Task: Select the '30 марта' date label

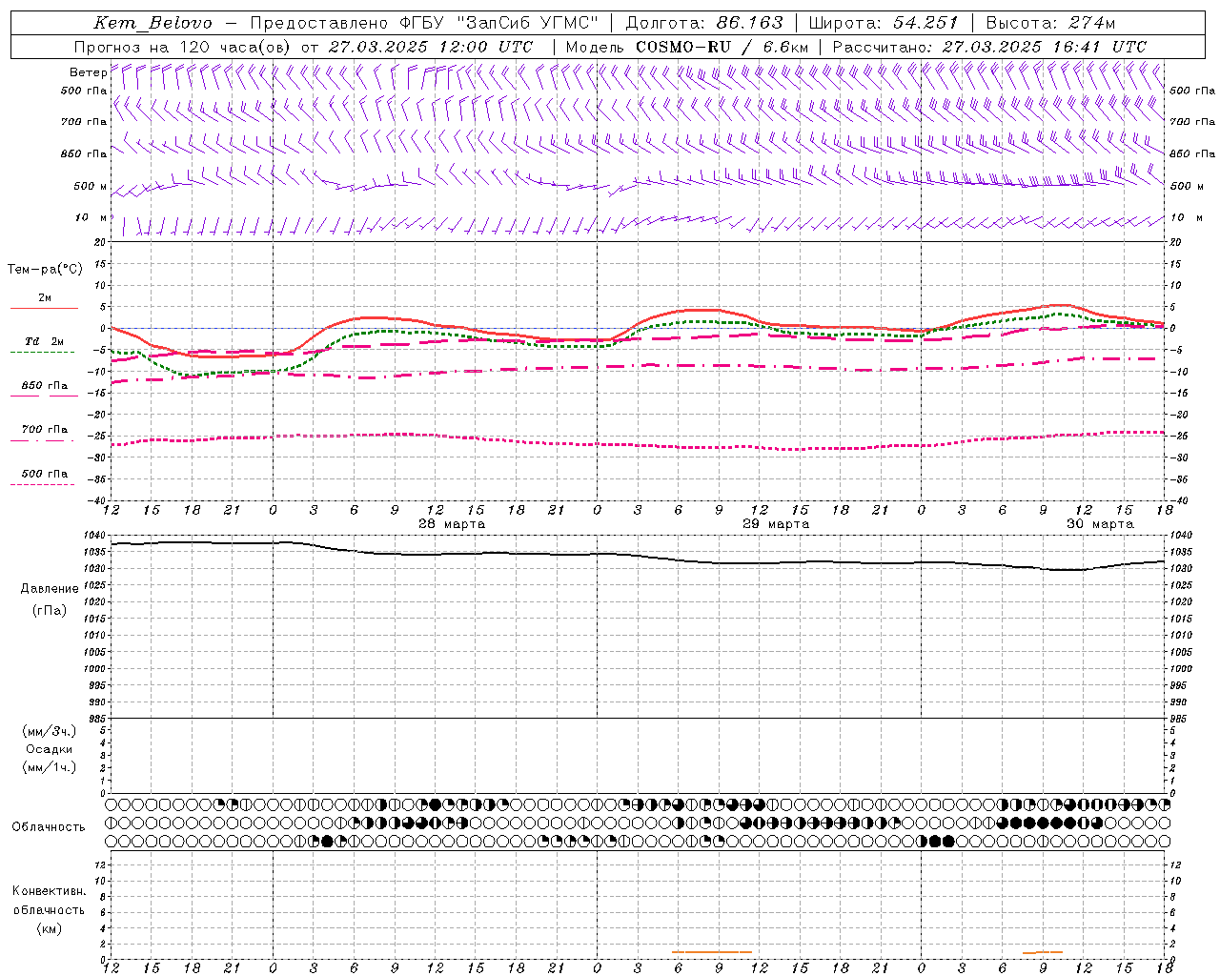Action: [1100, 524]
